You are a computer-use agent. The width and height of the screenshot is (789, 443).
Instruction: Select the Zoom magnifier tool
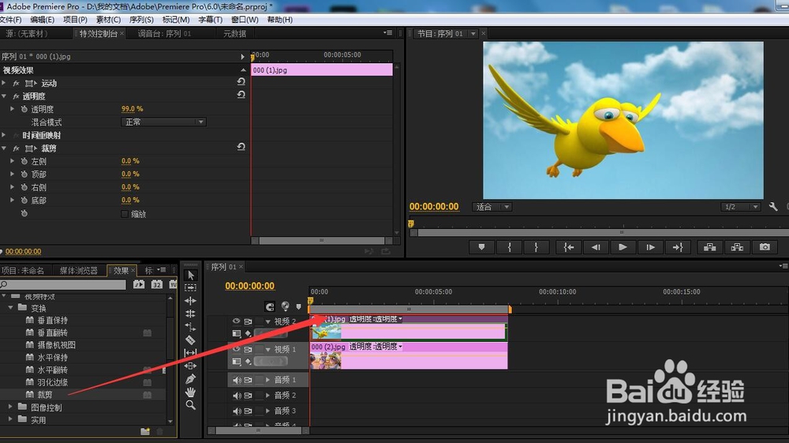pos(191,405)
